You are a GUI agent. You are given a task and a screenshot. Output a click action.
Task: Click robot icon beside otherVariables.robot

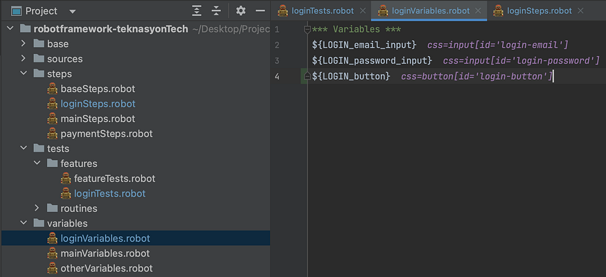(x=52, y=268)
